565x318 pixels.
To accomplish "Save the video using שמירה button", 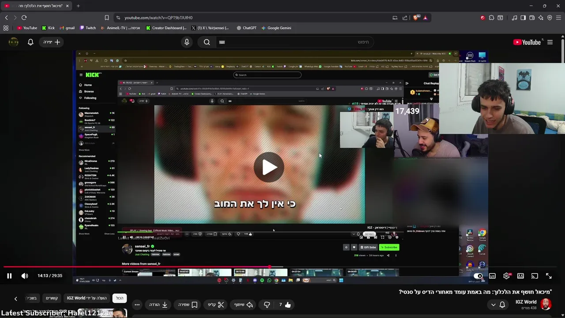I will pos(188,305).
